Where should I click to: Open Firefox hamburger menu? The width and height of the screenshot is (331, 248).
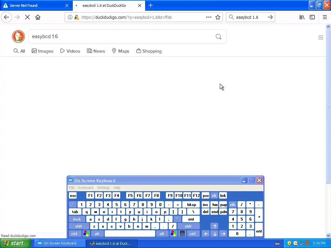point(325,17)
